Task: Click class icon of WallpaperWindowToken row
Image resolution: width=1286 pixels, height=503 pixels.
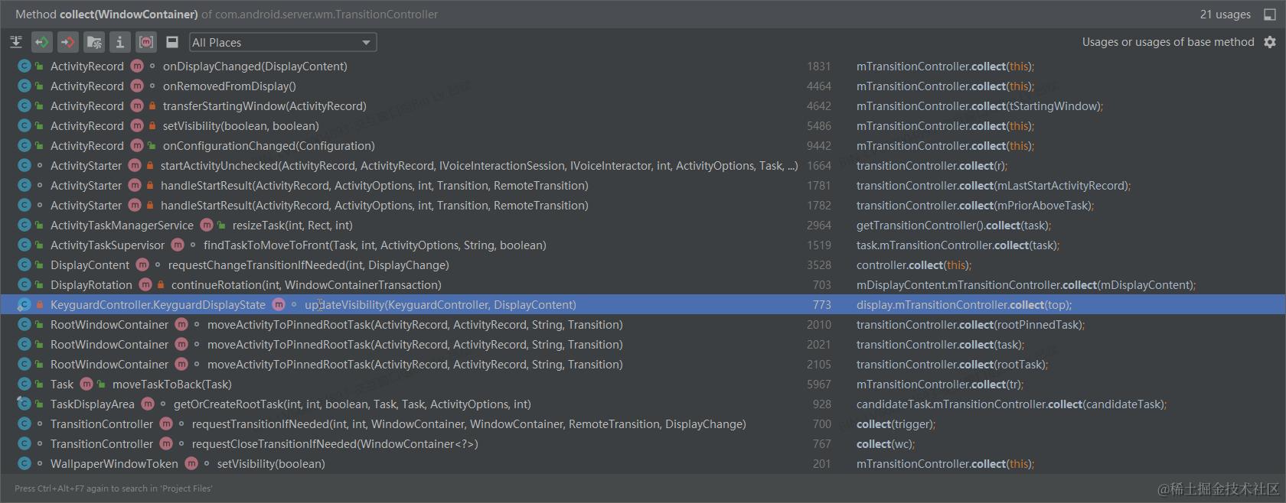Action: click(x=24, y=463)
